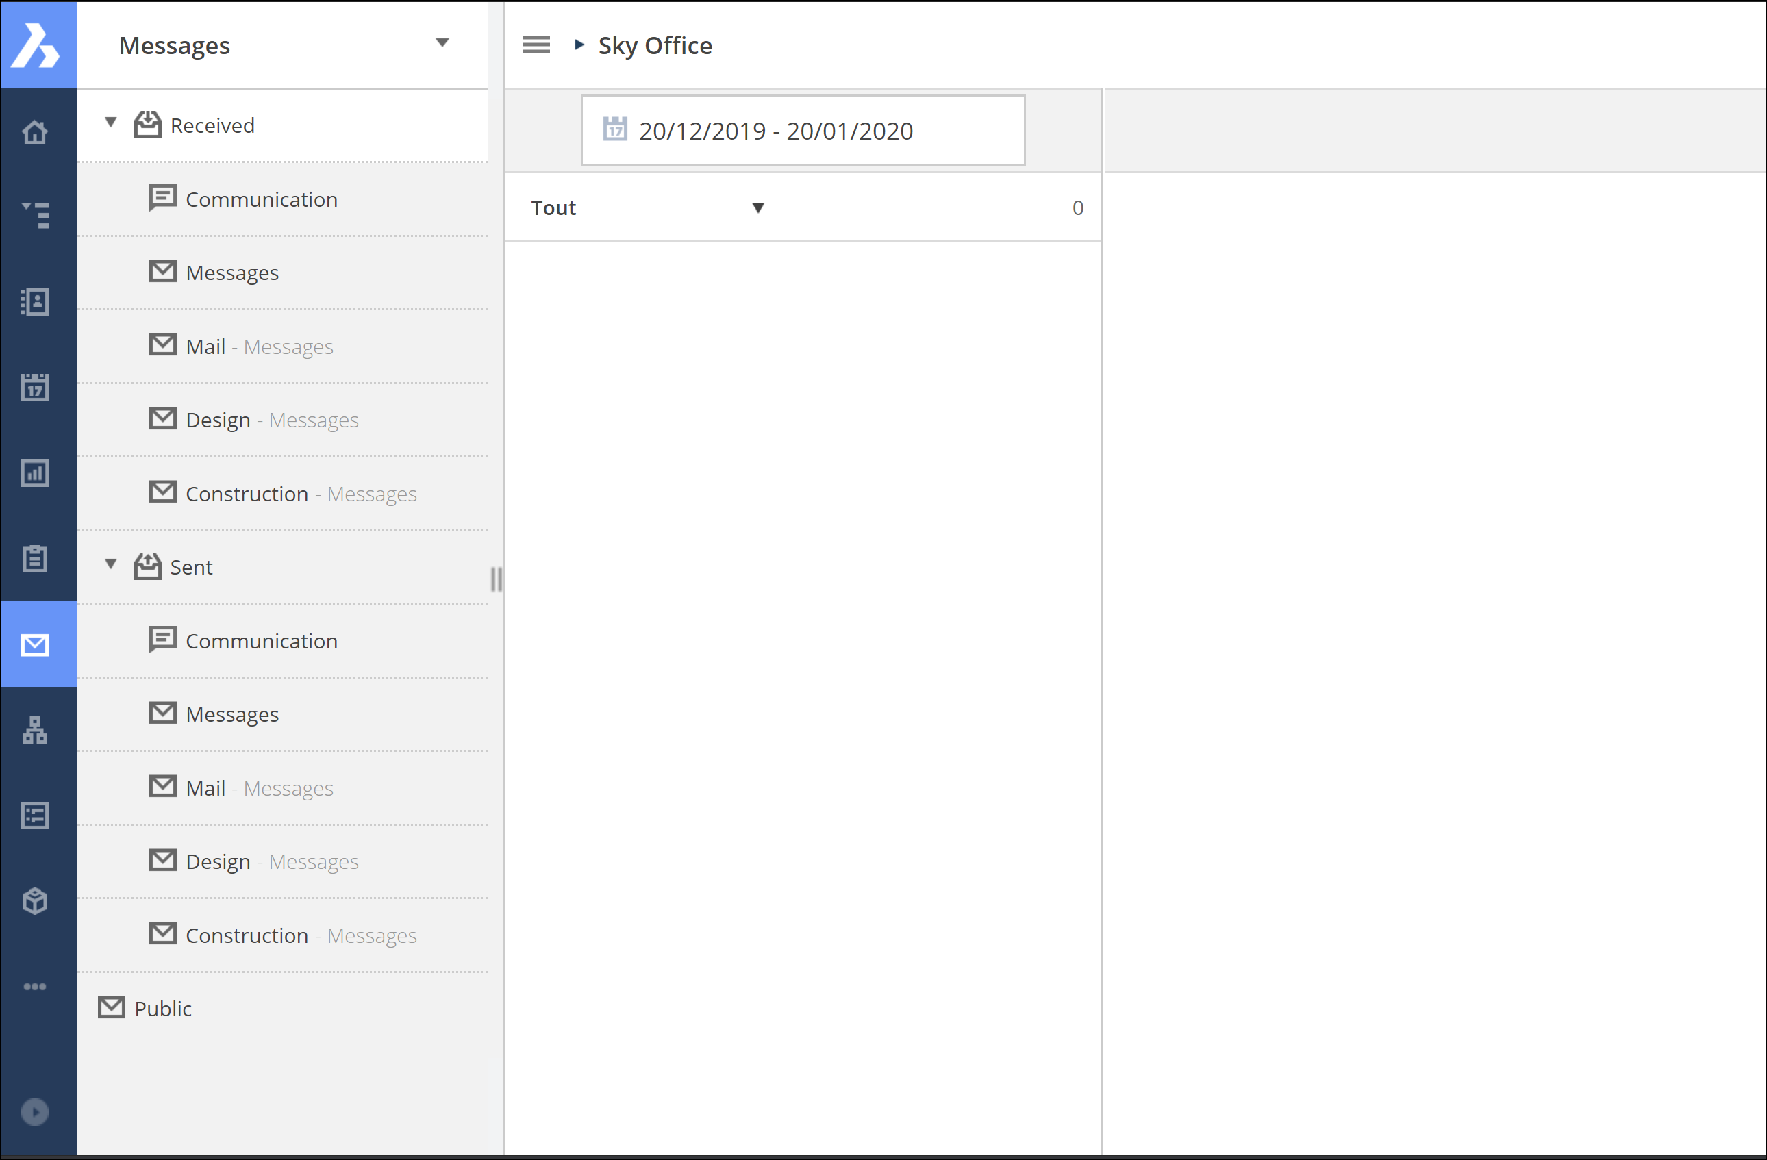Screen dimensions: 1767x1160
Task: Open Mail - Messages under Sent
Action: pyautogui.click(x=283, y=787)
